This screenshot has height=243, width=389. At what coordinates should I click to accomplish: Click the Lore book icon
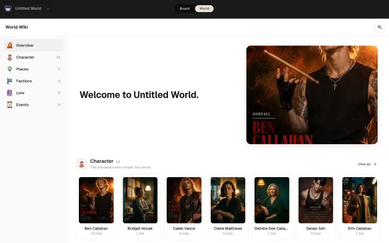pos(10,93)
